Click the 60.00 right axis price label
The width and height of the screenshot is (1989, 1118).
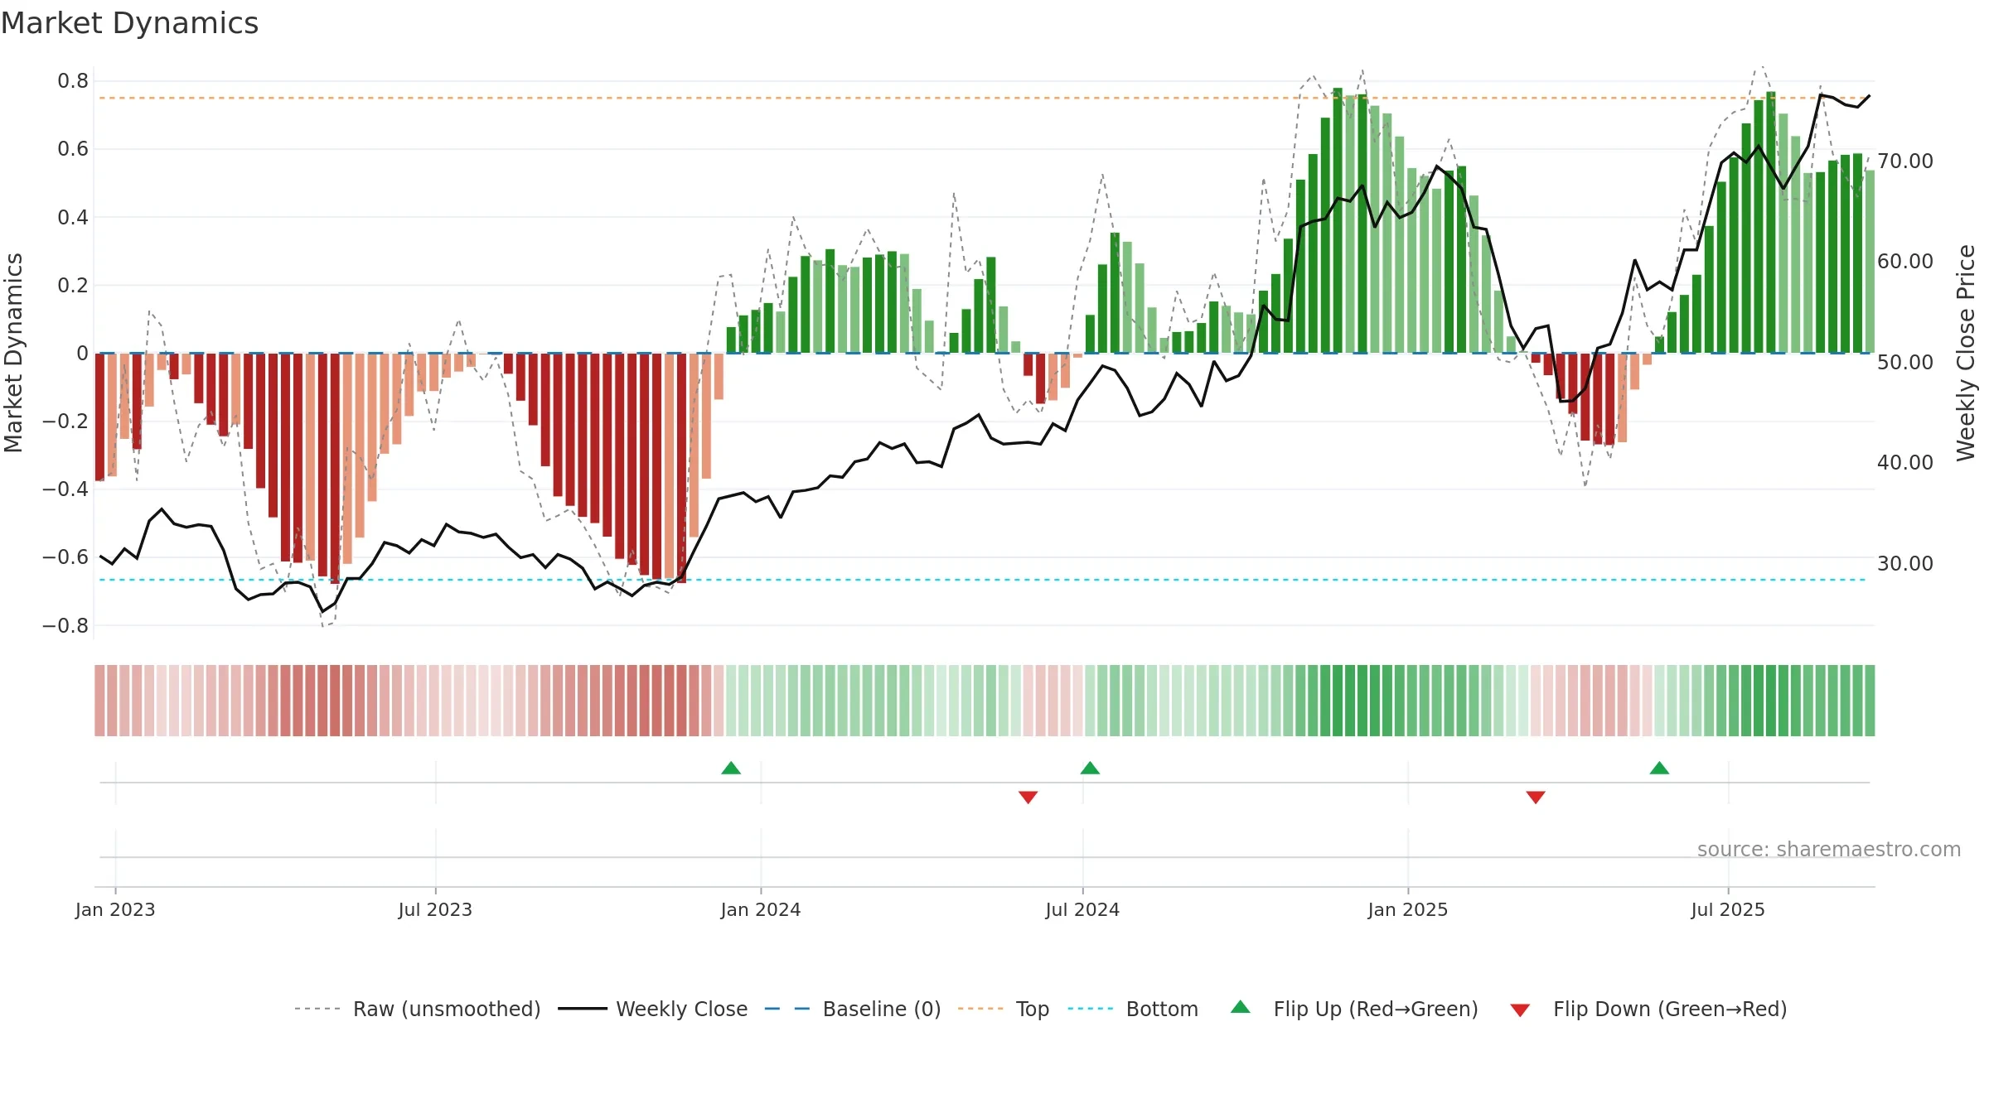(x=1905, y=262)
